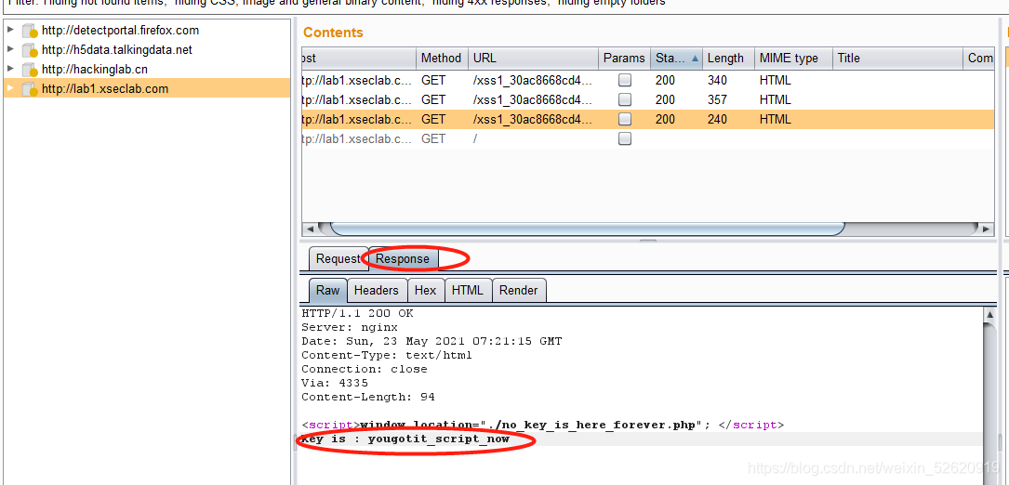Select the highlighted row with Length 240
This screenshot has height=485, width=1009.
tap(648, 119)
